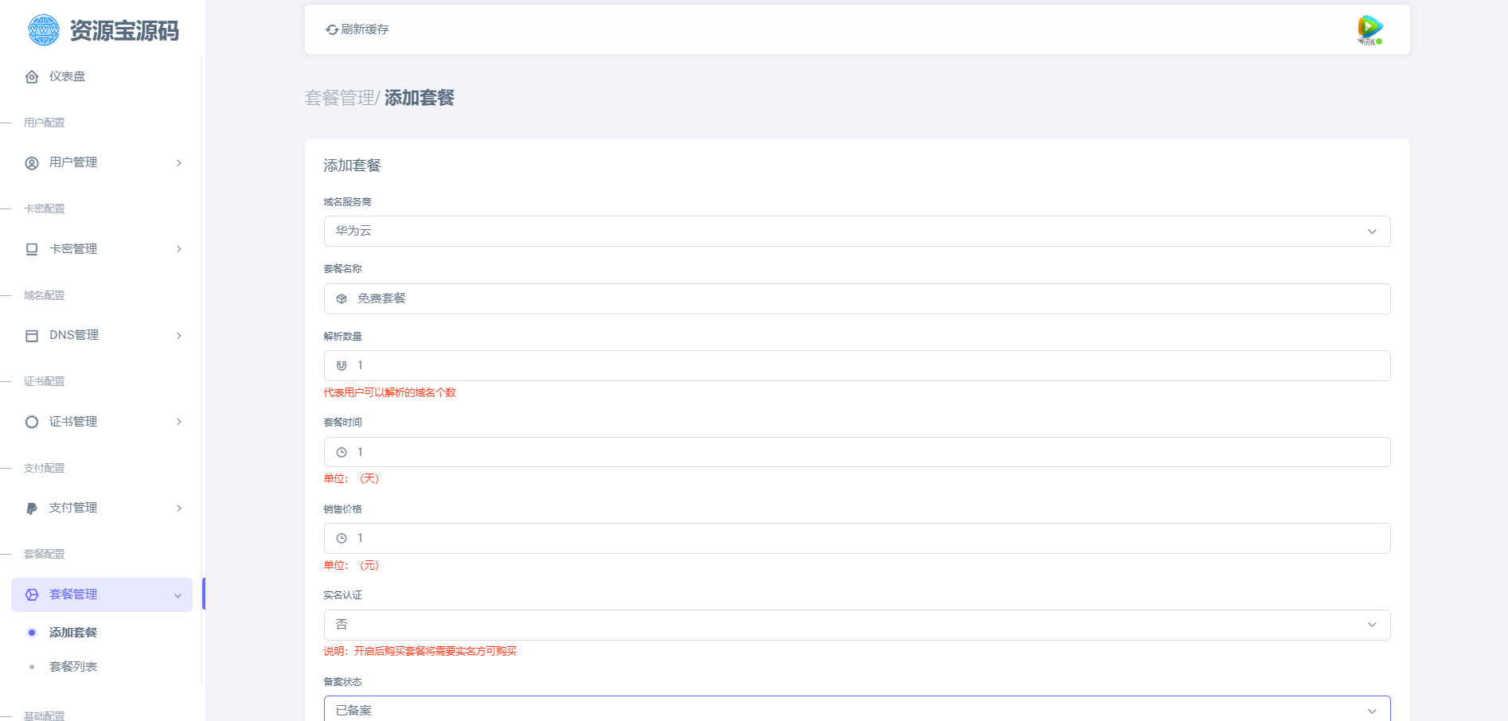This screenshot has height=721, width=1508.
Task: Click the hint 单位:(元)
Action: pos(351,565)
